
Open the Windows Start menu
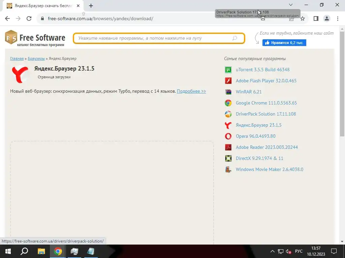[8, 251]
